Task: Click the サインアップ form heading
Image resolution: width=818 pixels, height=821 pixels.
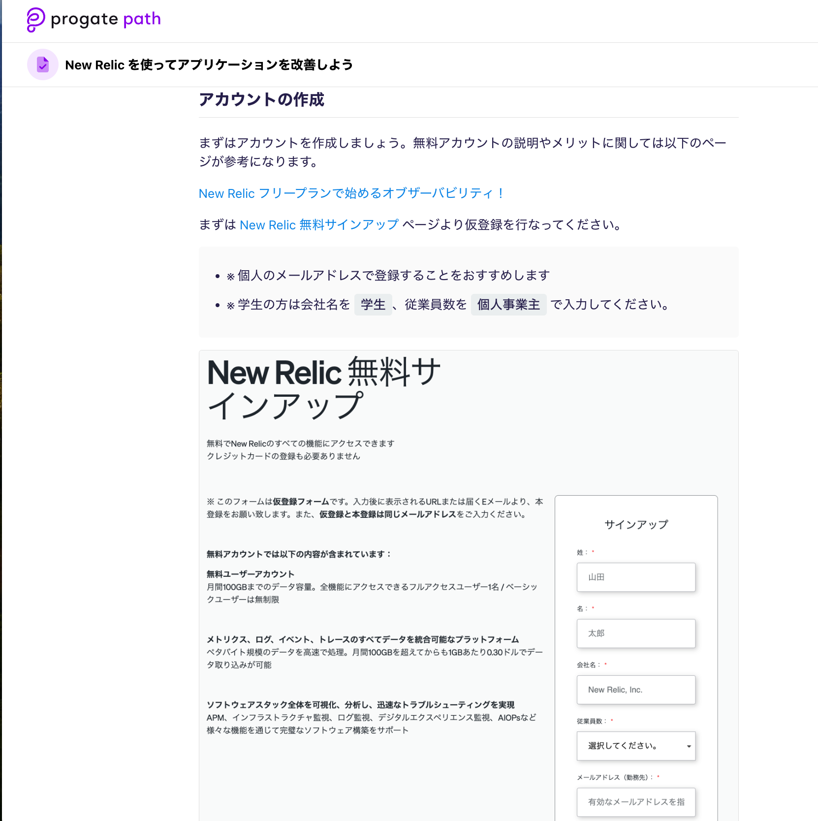Action: (x=636, y=525)
